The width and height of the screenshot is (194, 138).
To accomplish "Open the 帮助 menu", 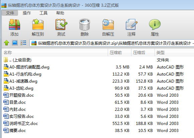I will pyautogui.click(x=60, y=13).
